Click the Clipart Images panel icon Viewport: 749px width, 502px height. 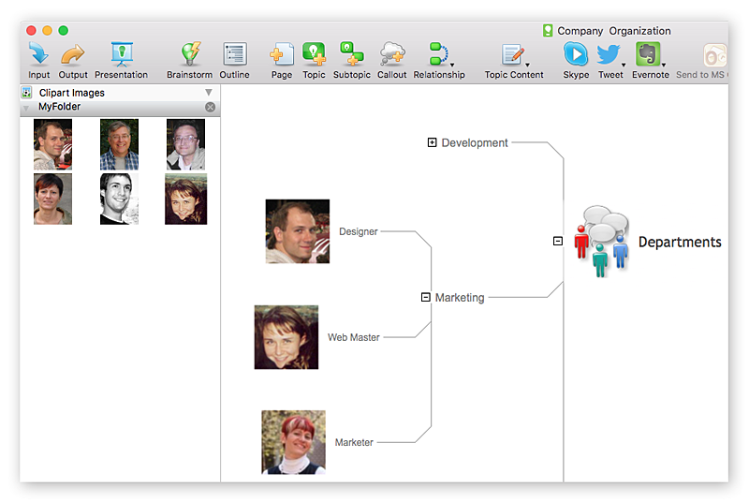(x=27, y=92)
